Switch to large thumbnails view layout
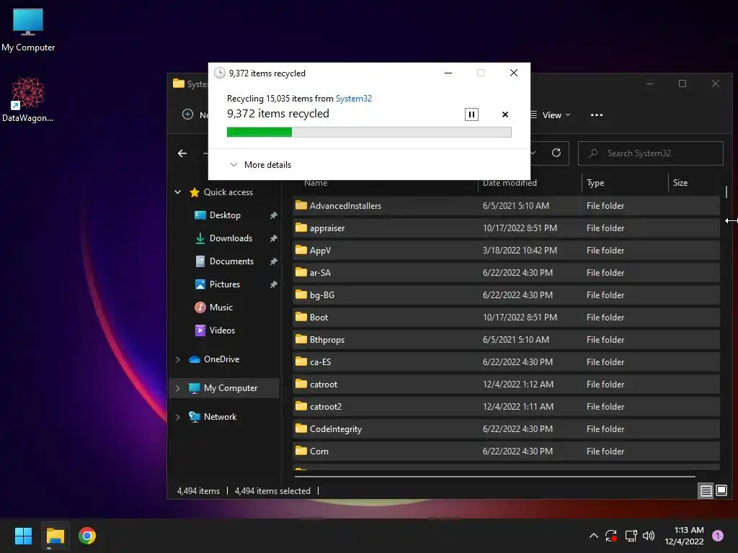738x553 pixels. pos(721,491)
